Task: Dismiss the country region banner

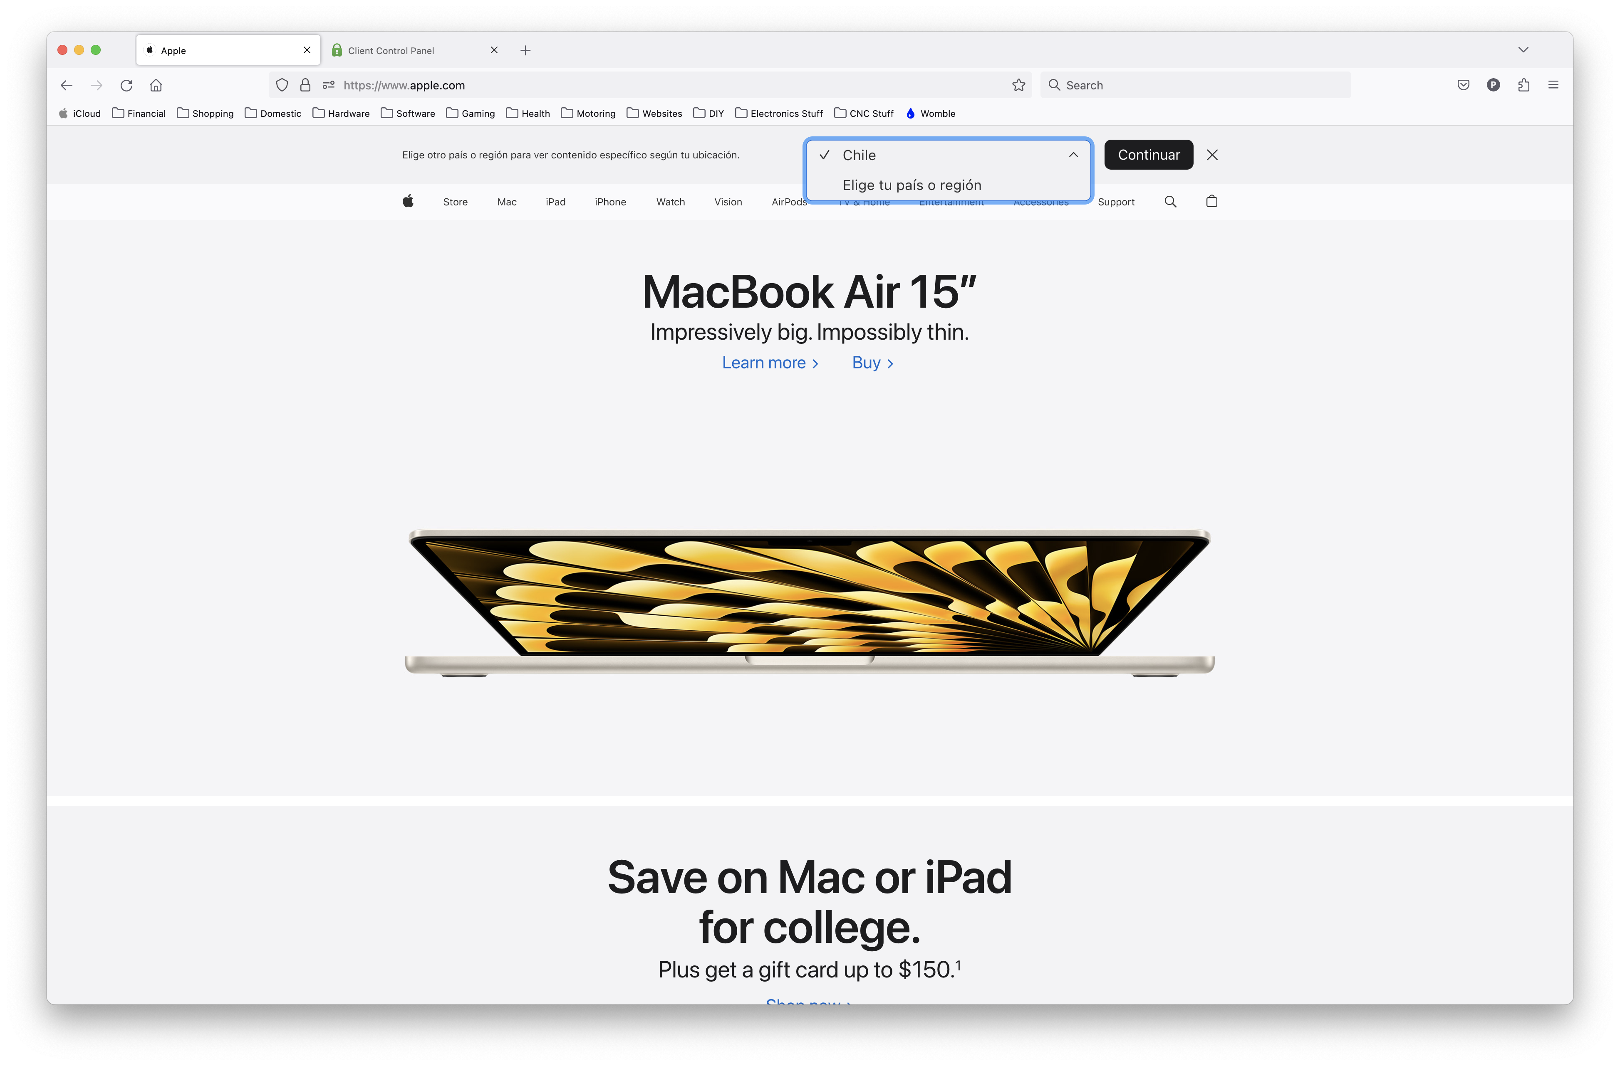Action: [1211, 155]
